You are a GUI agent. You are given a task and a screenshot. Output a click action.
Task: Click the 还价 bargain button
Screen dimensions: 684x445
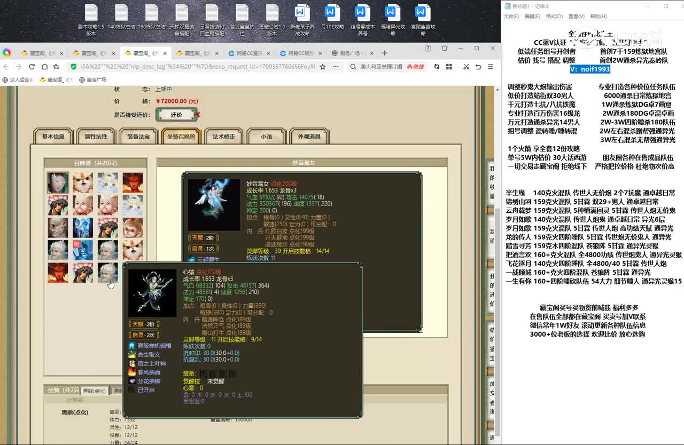click(176, 115)
